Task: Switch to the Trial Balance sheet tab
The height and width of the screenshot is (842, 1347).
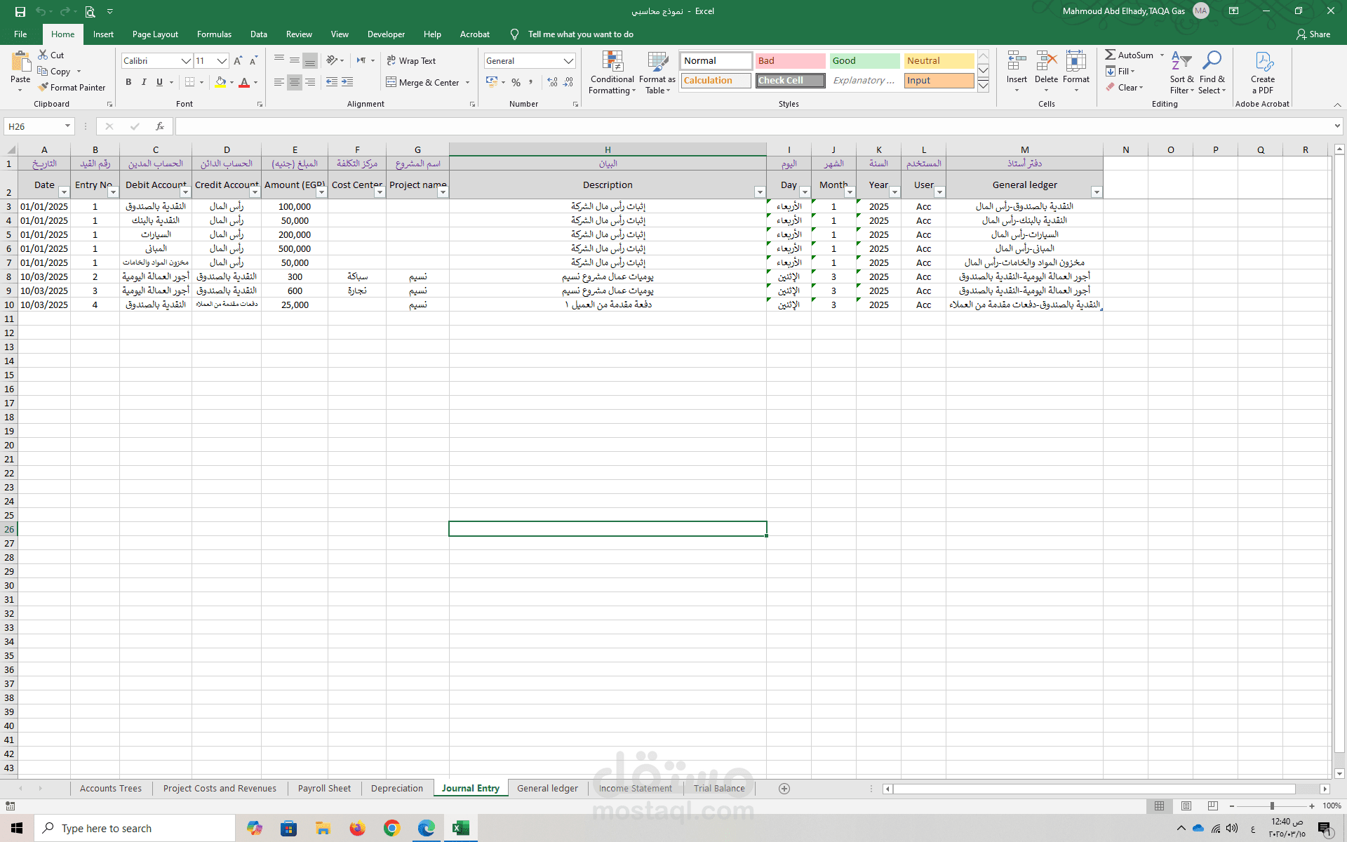Action: (x=719, y=789)
